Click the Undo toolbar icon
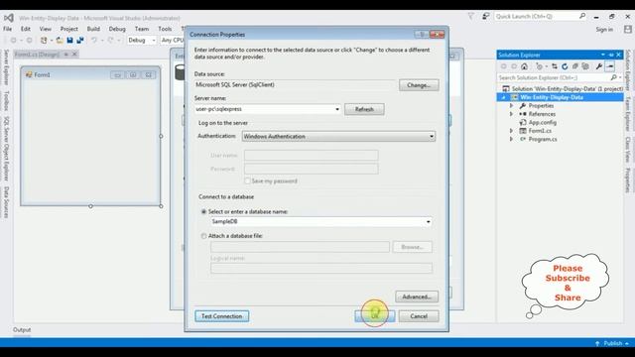 tap(94, 40)
